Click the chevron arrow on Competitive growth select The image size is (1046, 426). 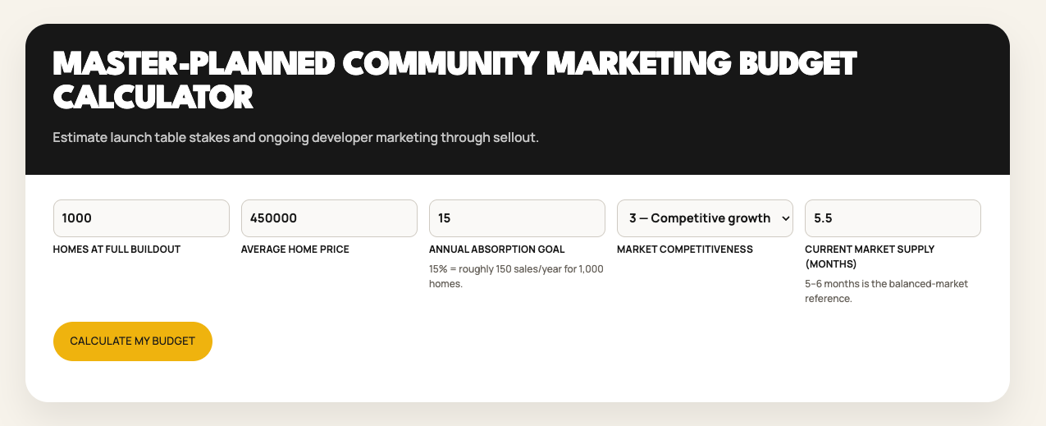[x=785, y=218]
